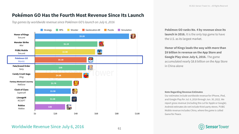Click the Monster Strike game icon

[101, 44]
